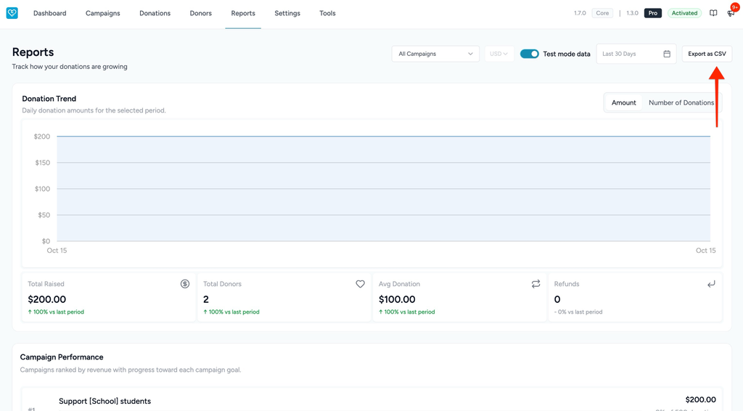Click the Total Donors value 2

pyautogui.click(x=205, y=299)
